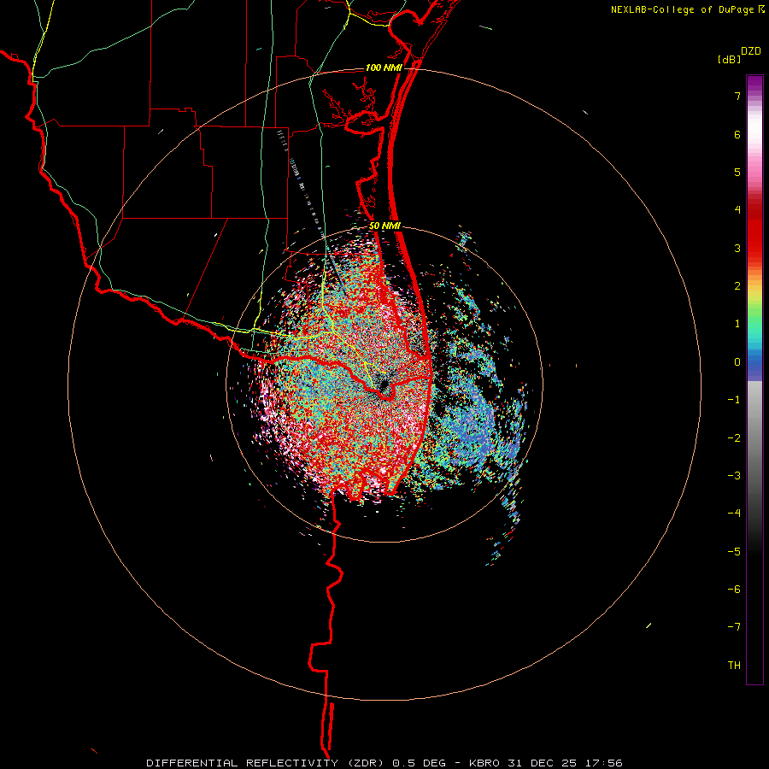769x769 pixels.
Task: Click the 6 value on the color scale
Action: [x=737, y=134]
